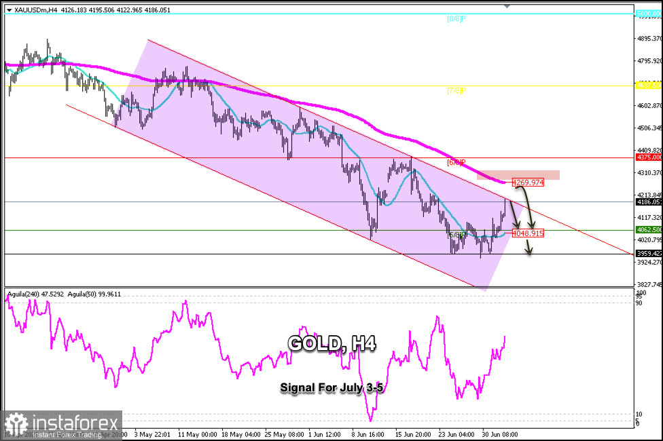Click the 30 Jun 08:00 time axis label
The height and width of the screenshot is (441, 663).
[500, 434]
